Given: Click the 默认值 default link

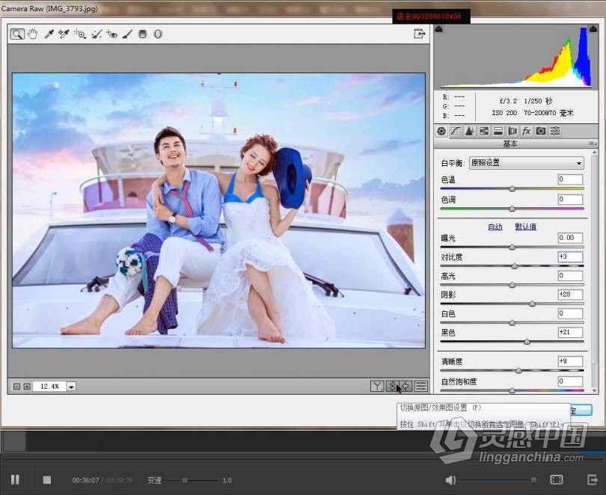Looking at the screenshot, I should (526, 227).
